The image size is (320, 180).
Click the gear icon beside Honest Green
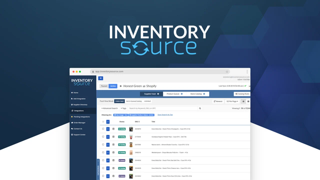[x=120, y=86]
